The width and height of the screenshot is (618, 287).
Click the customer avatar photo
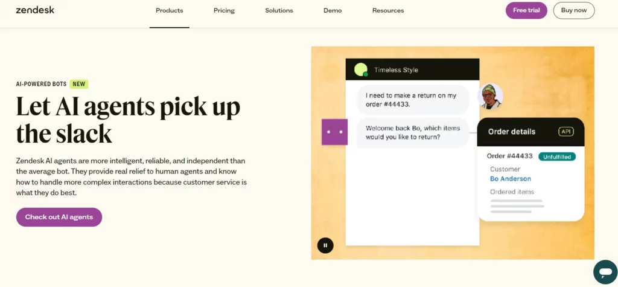pyautogui.click(x=490, y=96)
